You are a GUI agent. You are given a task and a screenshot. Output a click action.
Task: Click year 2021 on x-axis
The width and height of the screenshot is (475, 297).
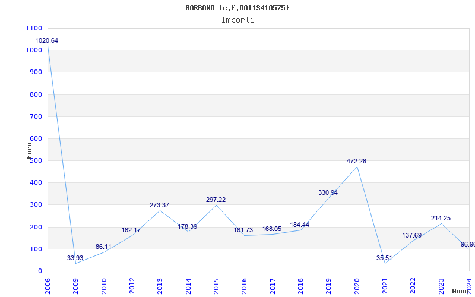(x=385, y=286)
